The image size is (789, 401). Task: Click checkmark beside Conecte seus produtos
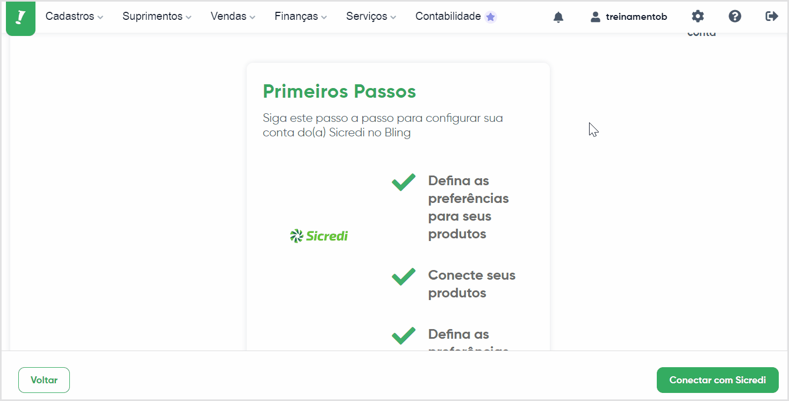404,276
